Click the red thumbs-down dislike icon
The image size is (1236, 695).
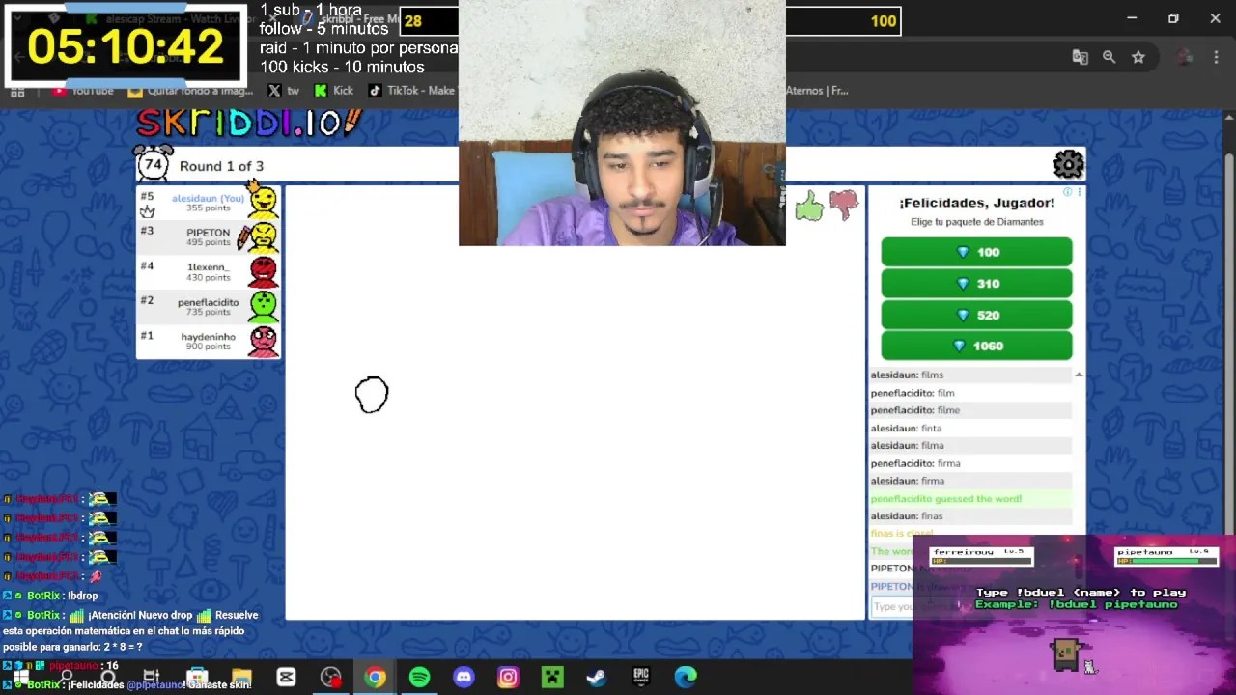point(844,205)
